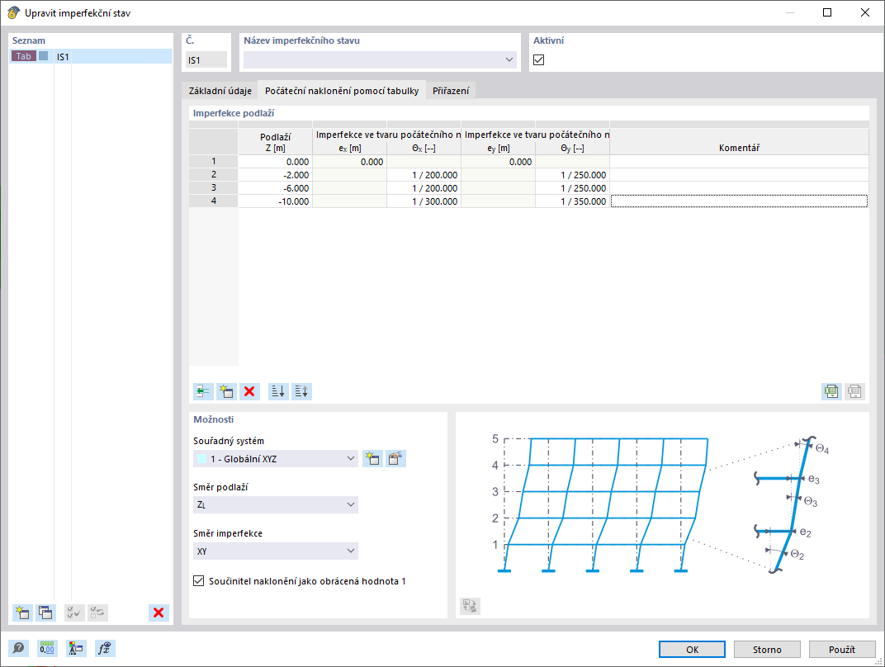Click the Θx cell in row 2
Screen dimensions: 885x667
[x=424, y=175]
